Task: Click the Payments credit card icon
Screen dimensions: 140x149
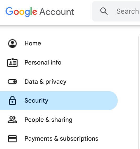Action: (x=12, y=139)
